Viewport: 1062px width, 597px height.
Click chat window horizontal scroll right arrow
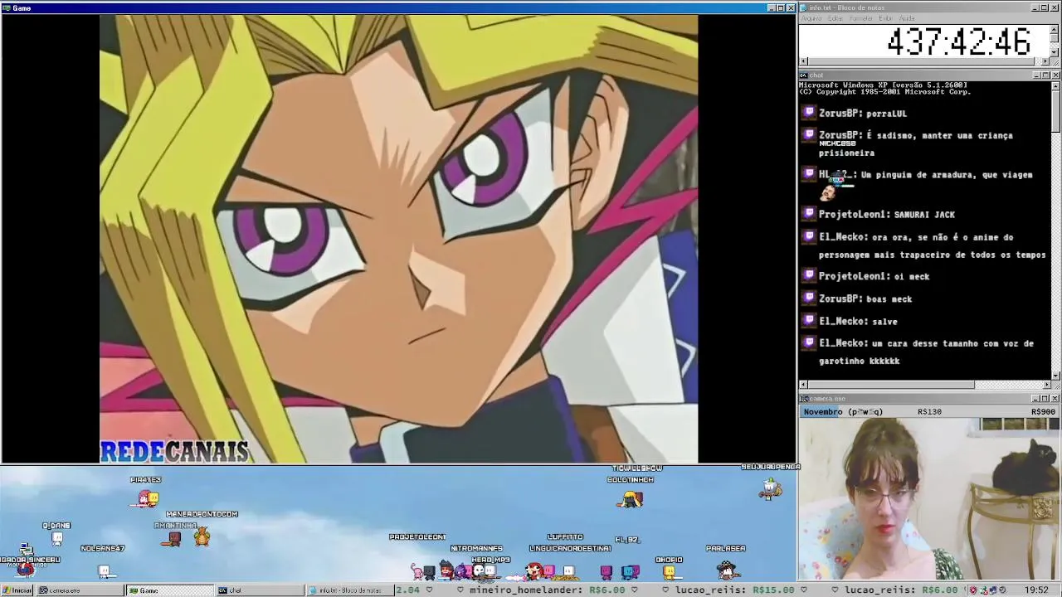point(1045,385)
